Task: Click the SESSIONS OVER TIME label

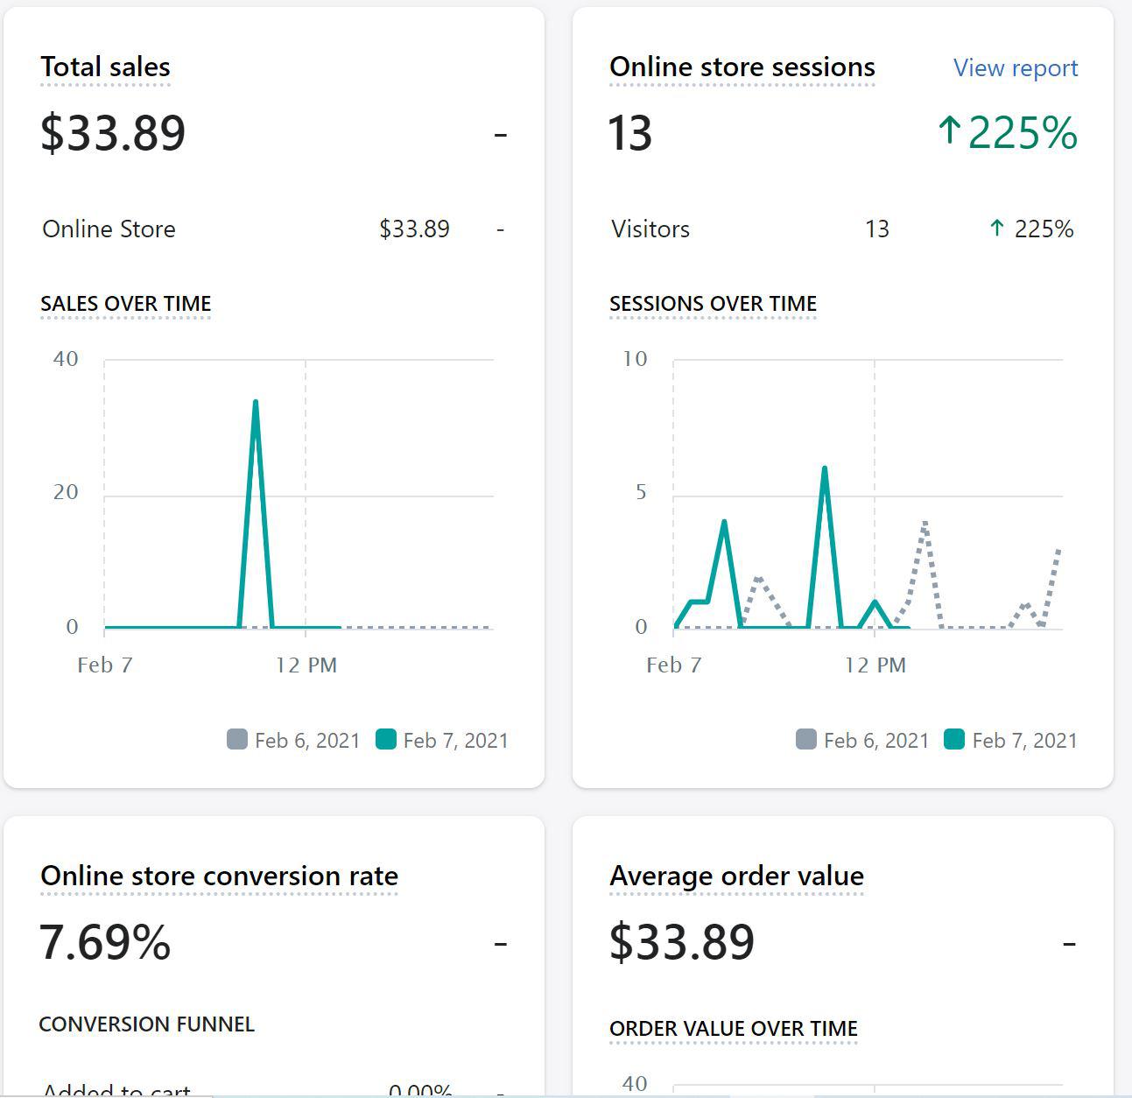Action: pos(713,304)
